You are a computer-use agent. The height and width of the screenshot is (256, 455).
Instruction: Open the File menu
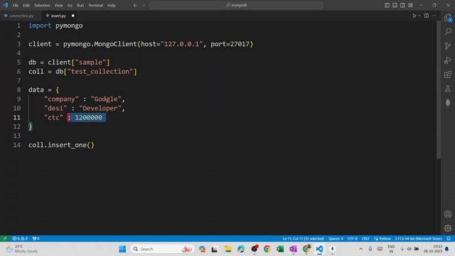coord(16,5)
